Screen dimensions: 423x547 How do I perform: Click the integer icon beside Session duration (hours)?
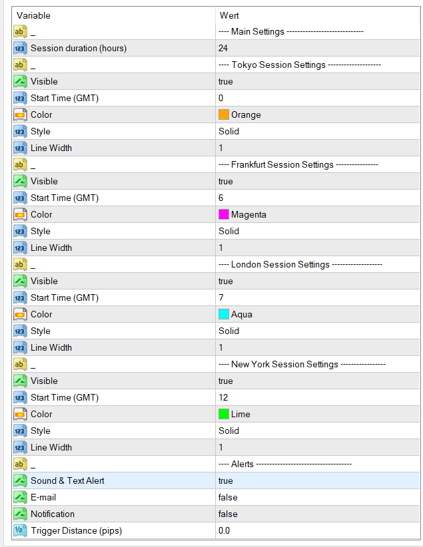[20, 48]
